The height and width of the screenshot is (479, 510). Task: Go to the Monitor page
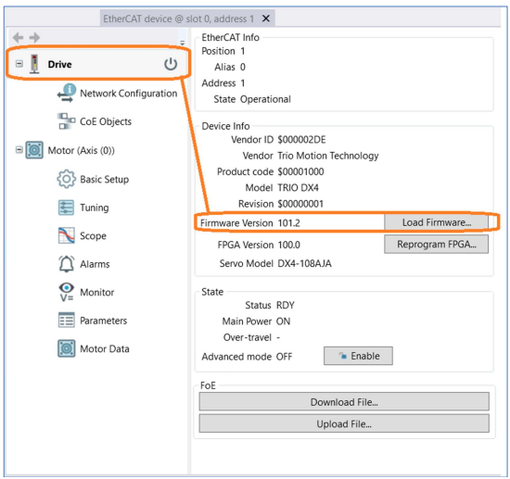point(97,293)
